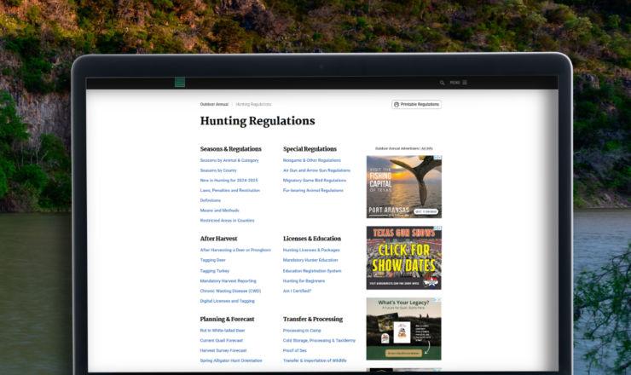Open Restricted Areas in Counties link
The width and height of the screenshot is (631, 375).
pyautogui.click(x=227, y=221)
